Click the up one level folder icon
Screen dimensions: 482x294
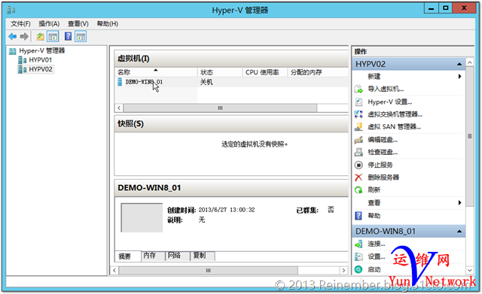coord(40,37)
